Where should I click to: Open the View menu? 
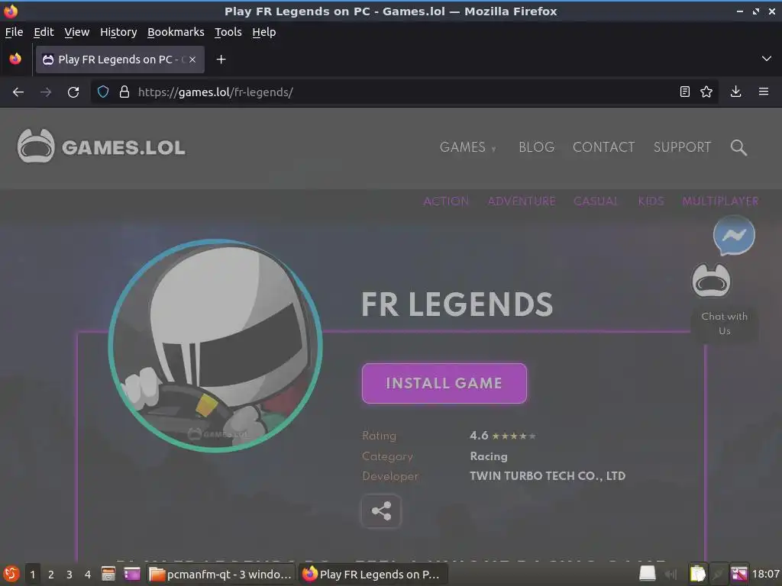(x=77, y=32)
